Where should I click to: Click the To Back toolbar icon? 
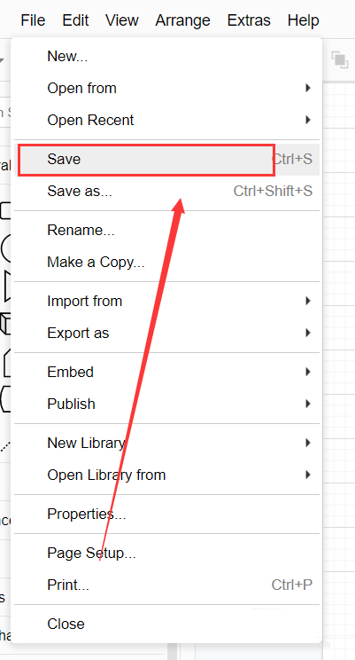tap(339, 59)
